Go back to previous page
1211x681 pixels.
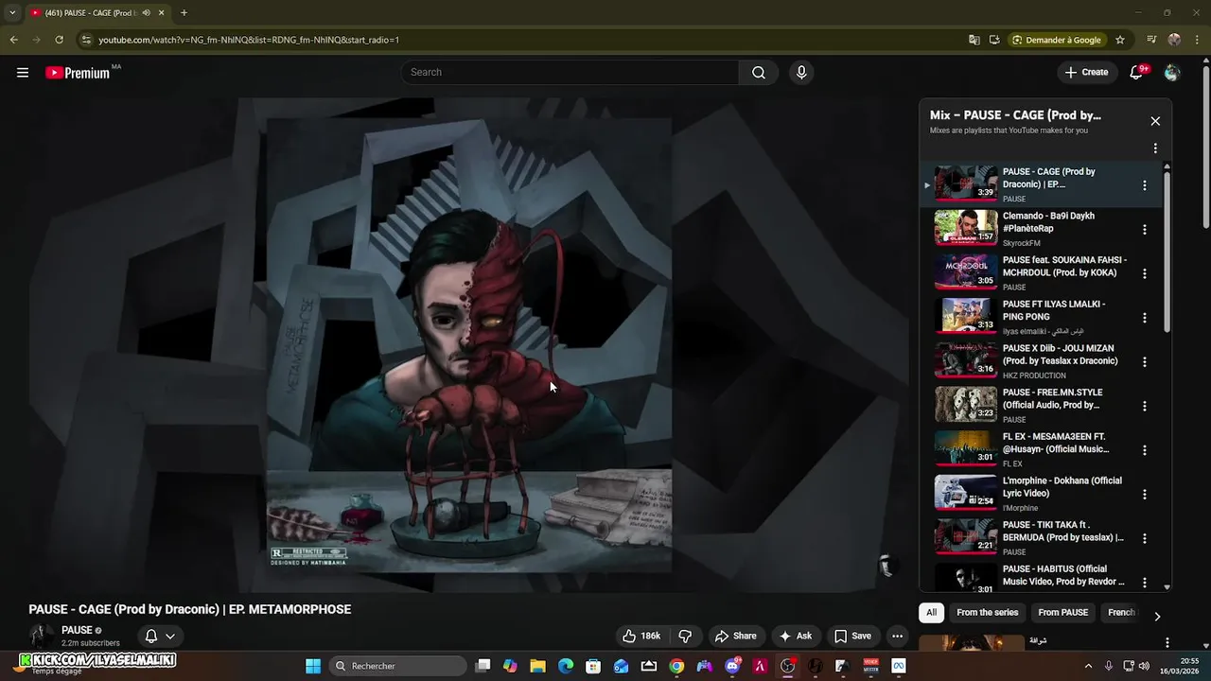13,40
